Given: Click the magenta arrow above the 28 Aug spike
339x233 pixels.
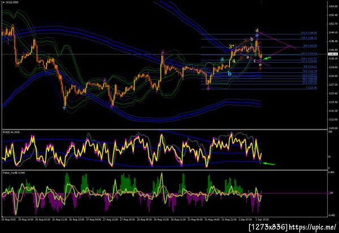Looking at the screenshot, I should pos(163,52).
